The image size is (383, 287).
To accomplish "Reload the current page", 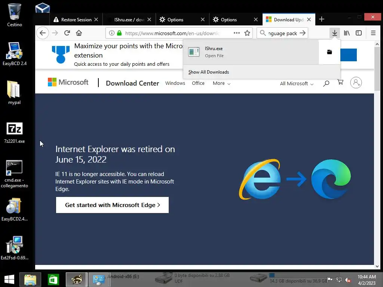I will click(67, 33).
